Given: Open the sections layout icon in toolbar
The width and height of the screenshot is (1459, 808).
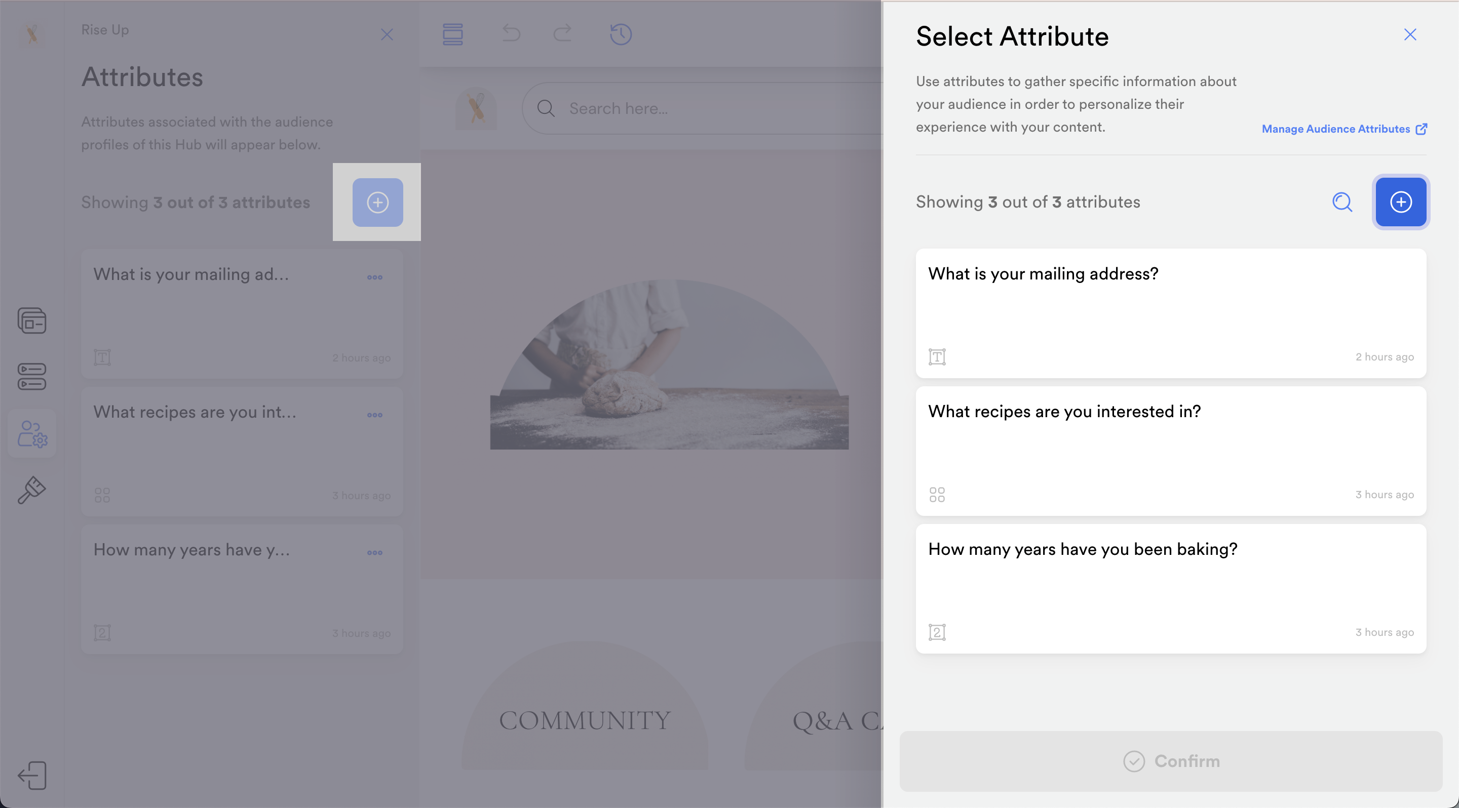Looking at the screenshot, I should click(x=452, y=34).
